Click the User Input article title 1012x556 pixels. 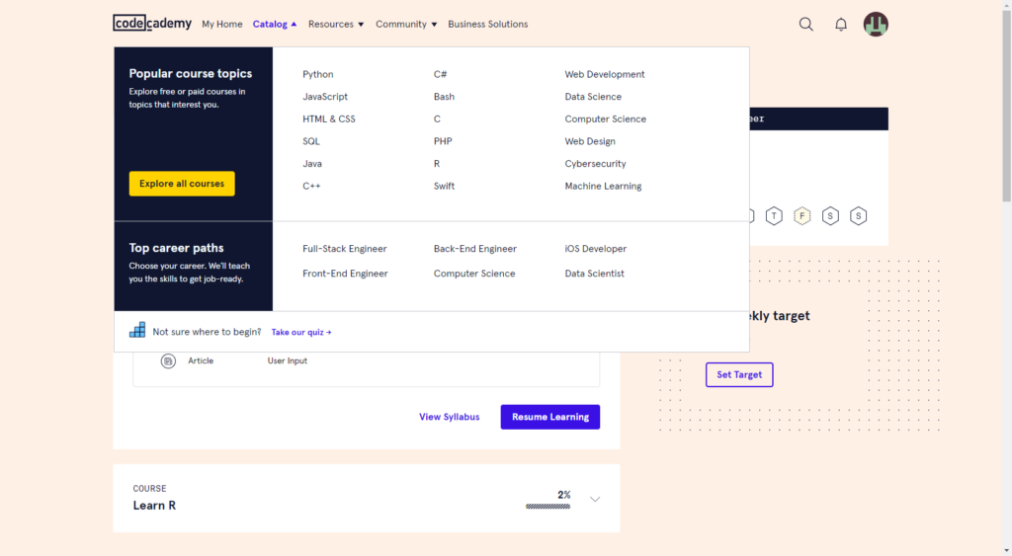[288, 361]
